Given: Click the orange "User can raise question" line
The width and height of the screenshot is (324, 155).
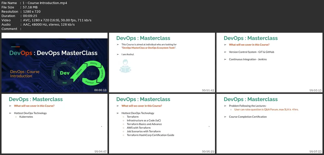Looking at the screenshot, I should click(266, 110).
